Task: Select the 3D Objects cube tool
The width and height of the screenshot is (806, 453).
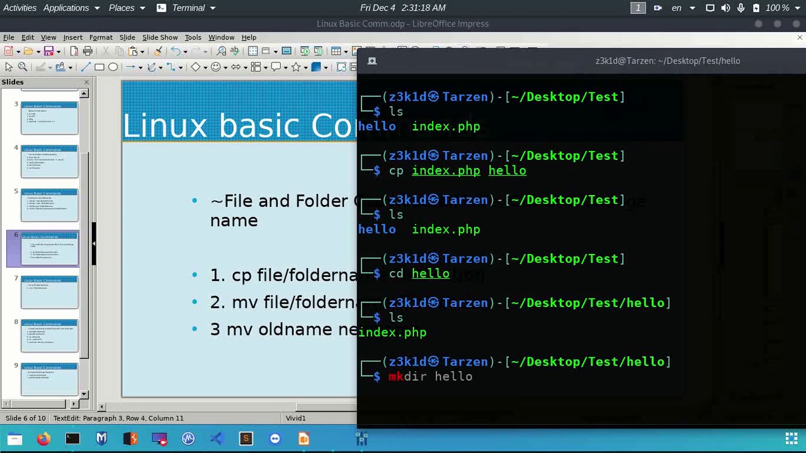Action: click(x=316, y=67)
